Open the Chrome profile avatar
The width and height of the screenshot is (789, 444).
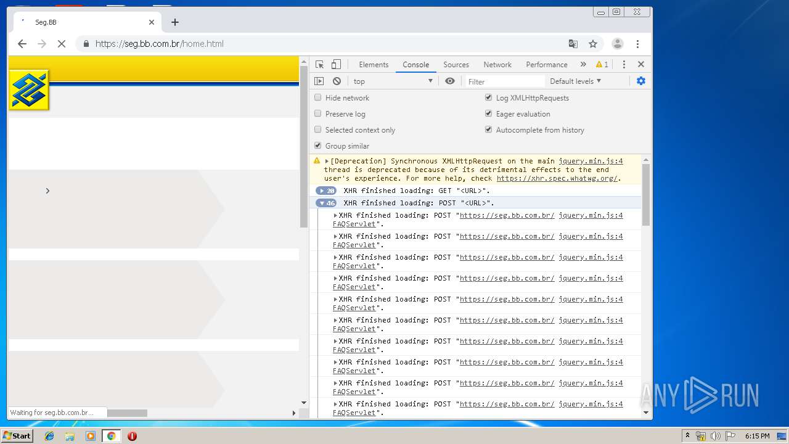pyautogui.click(x=617, y=44)
